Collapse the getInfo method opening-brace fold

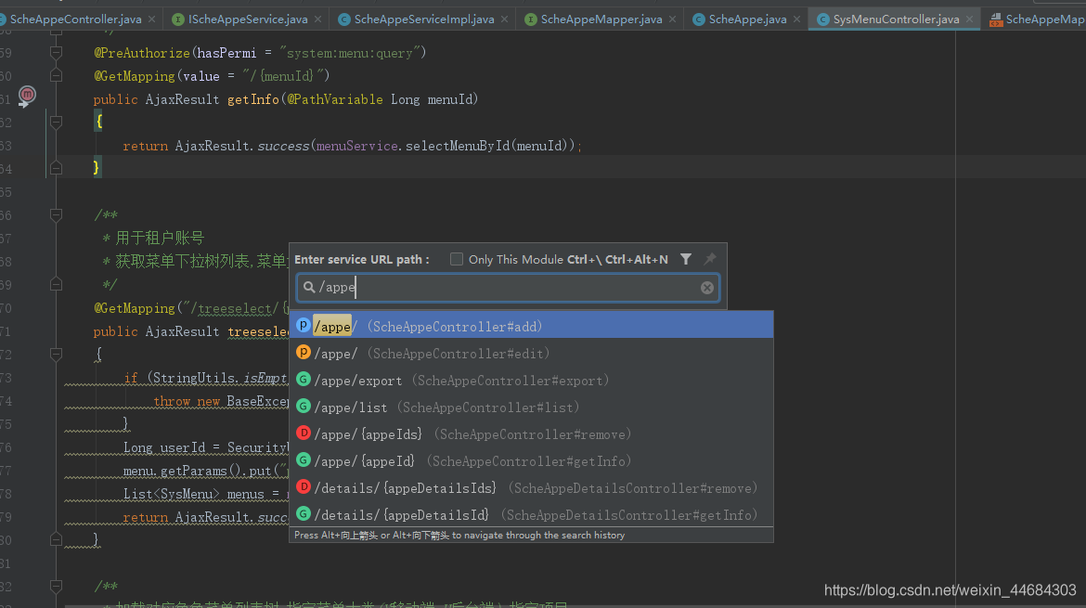[x=56, y=122]
